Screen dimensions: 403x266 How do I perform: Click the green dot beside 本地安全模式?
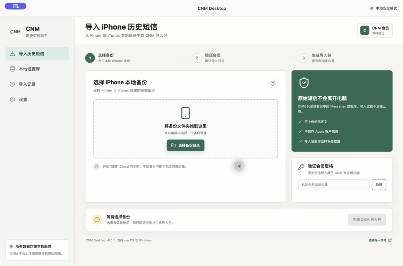pyautogui.click(x=371, y=8)
